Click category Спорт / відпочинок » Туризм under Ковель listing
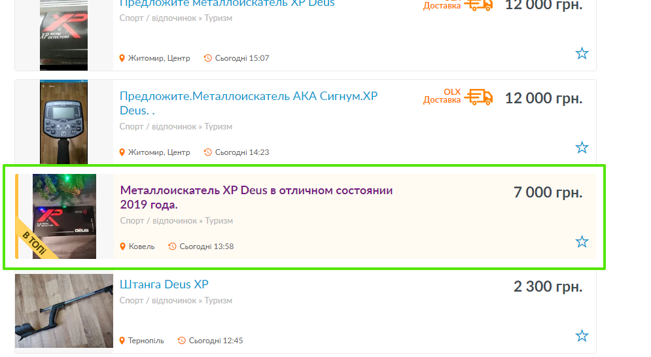Screen dimensions: 651x357 (x=177, y=221)
